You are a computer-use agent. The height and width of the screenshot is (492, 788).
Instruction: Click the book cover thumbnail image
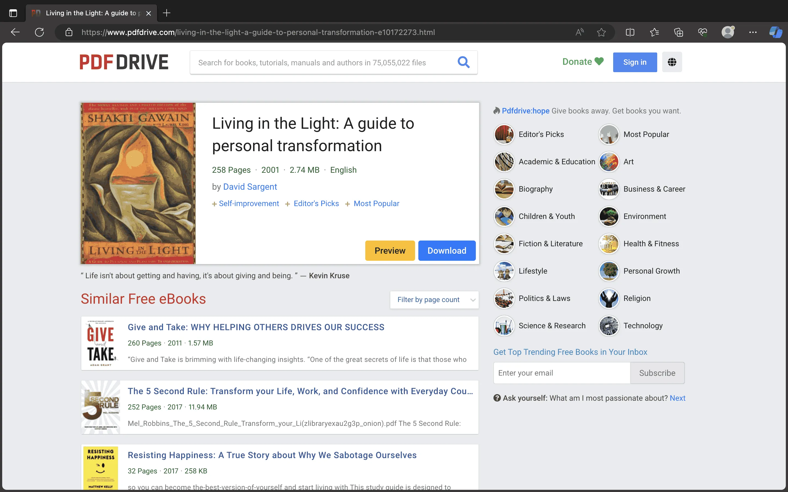(x=137, y=183)
